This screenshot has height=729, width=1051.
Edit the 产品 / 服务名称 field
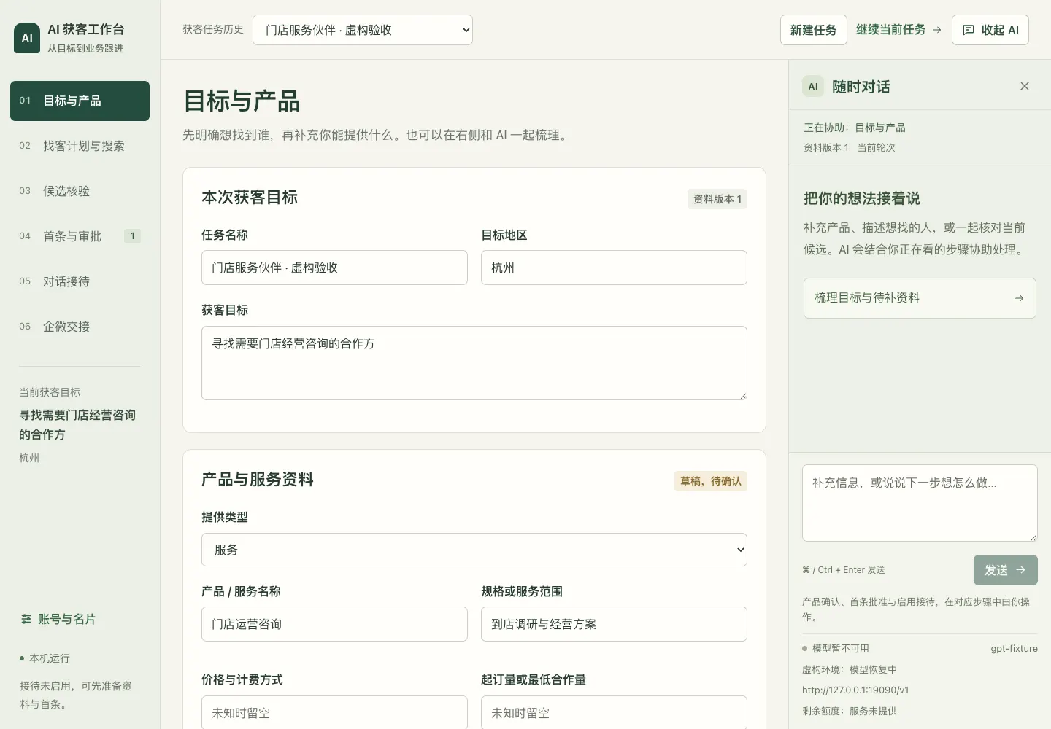point(334,624)
